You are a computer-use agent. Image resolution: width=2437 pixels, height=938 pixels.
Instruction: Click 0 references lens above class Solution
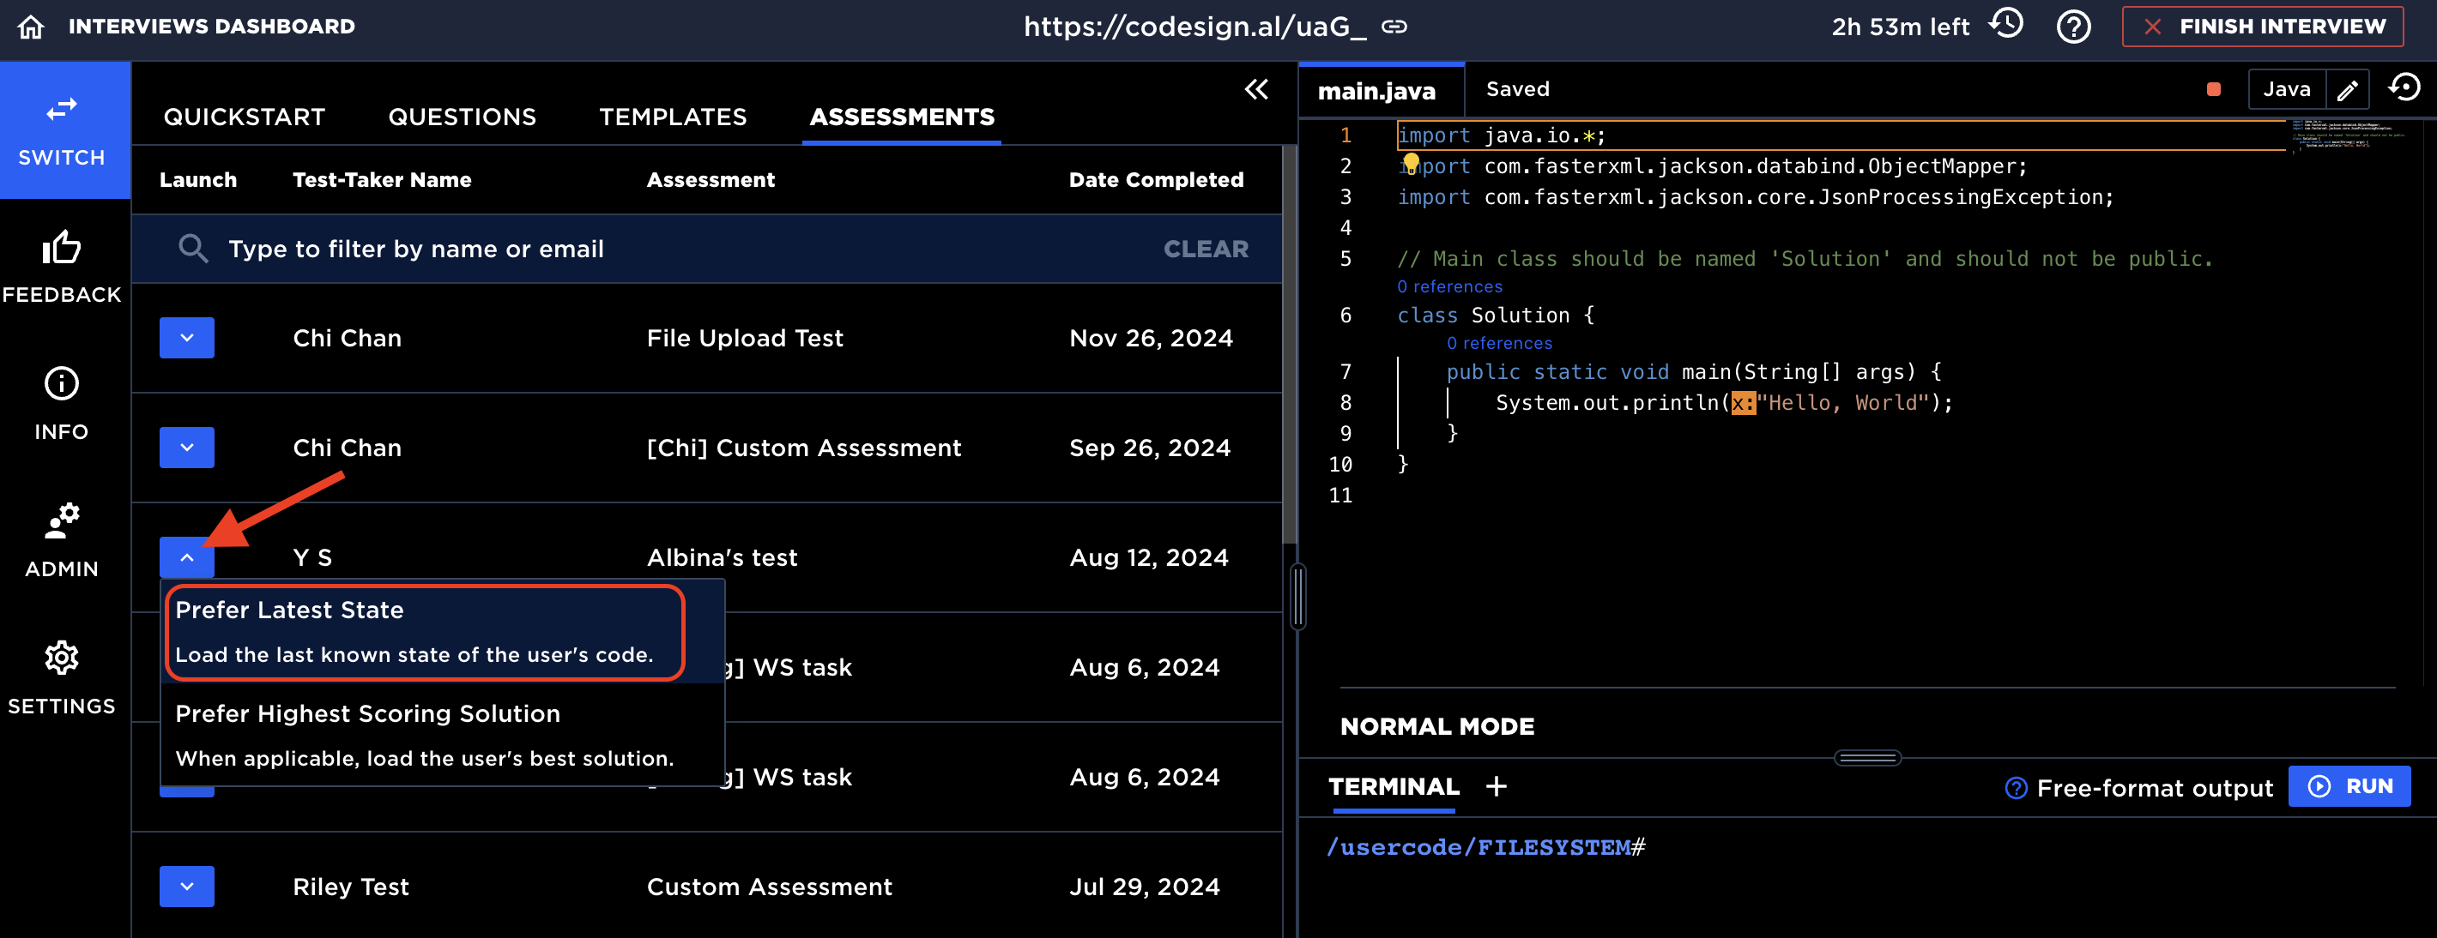(1449, 286)
